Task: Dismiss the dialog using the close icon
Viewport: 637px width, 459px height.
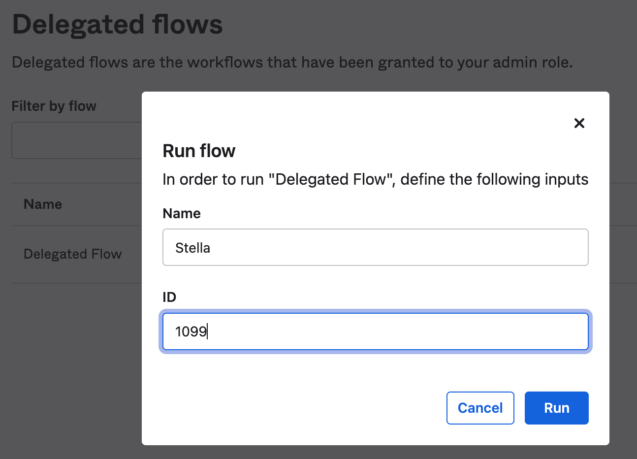Action: [579, 123]
